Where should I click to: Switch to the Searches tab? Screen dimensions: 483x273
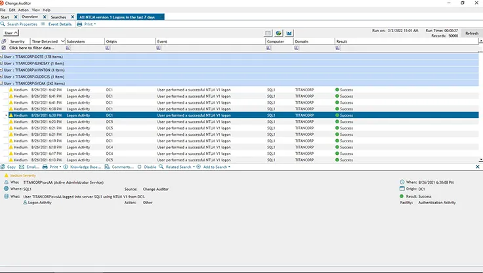58,17
